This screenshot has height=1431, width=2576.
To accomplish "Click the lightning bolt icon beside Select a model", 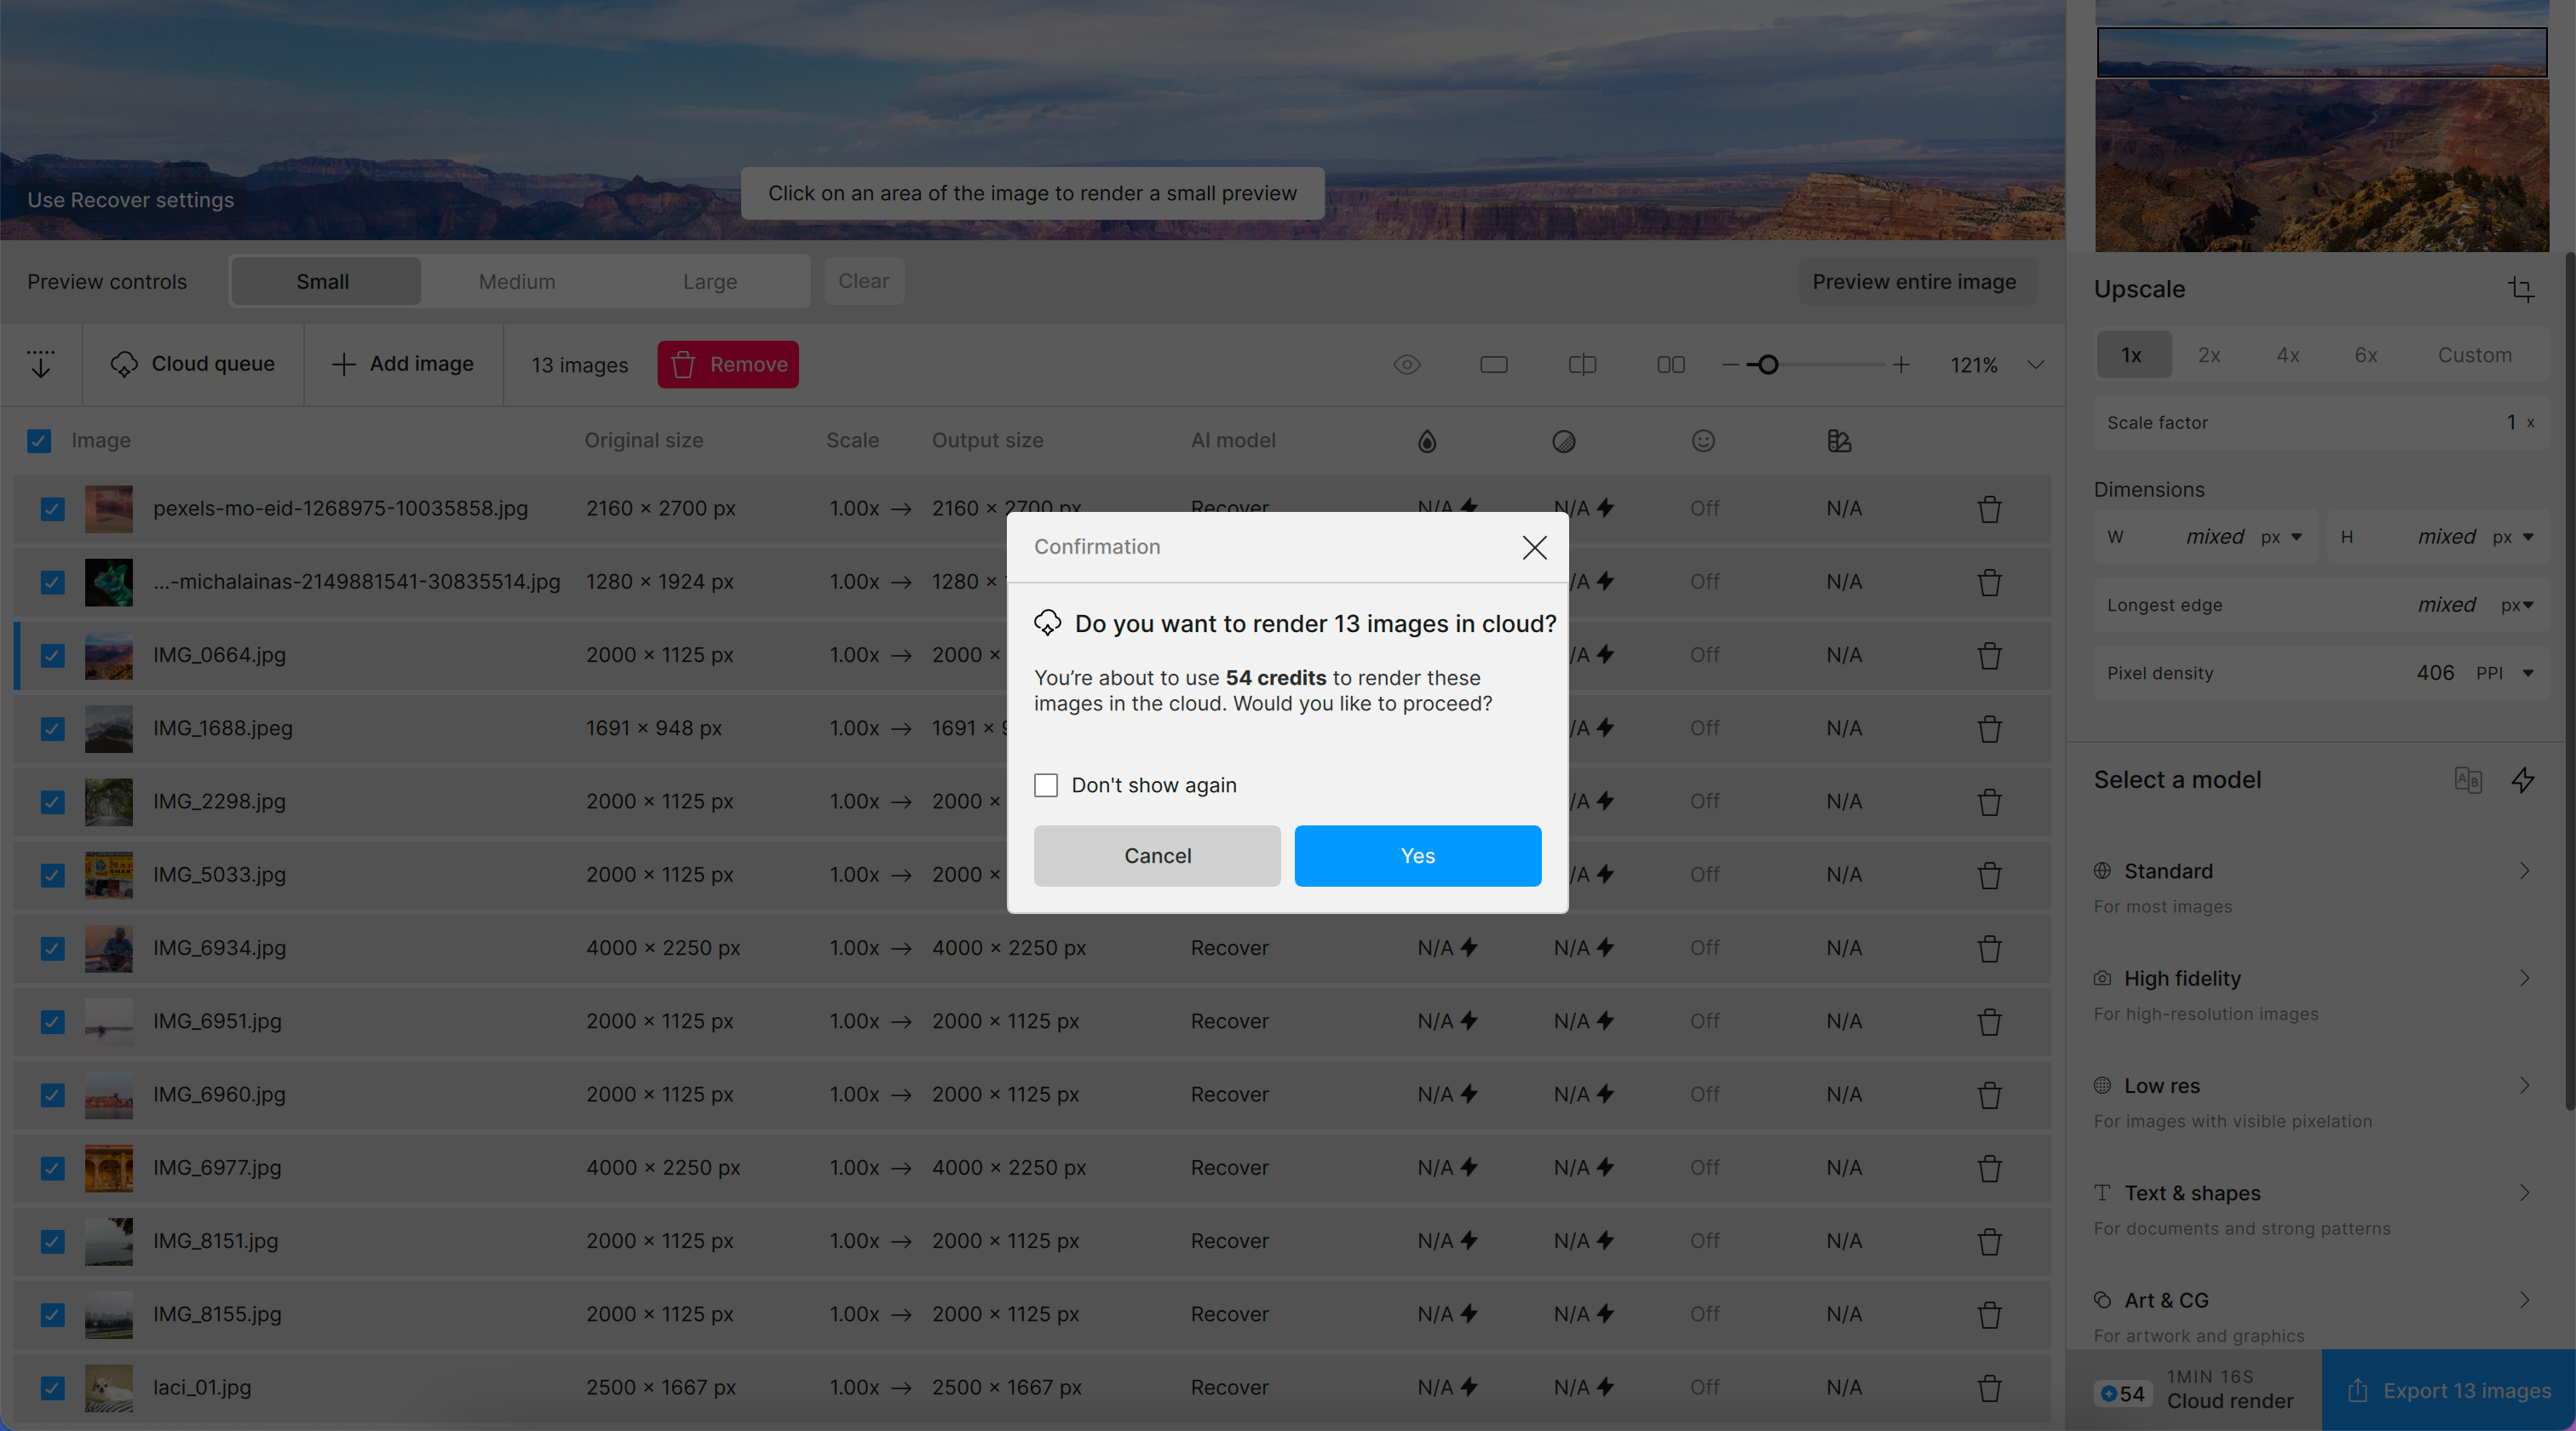I will click(x=2523, y=780).
